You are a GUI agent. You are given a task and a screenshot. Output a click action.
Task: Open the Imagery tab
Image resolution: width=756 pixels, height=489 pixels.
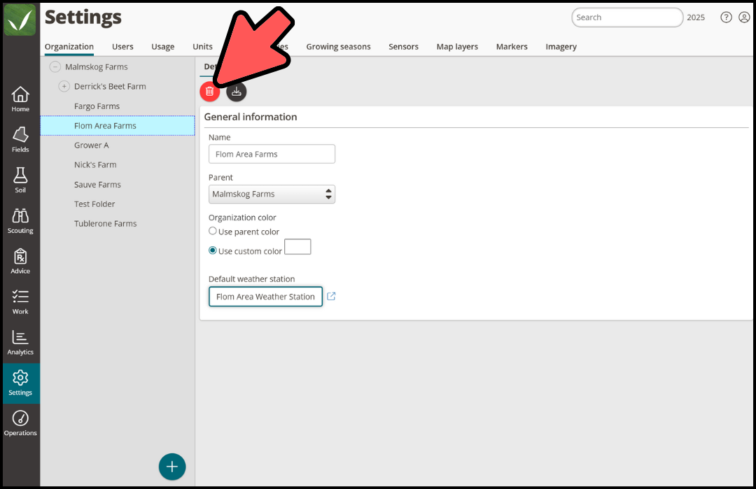(x=561, y=47)
